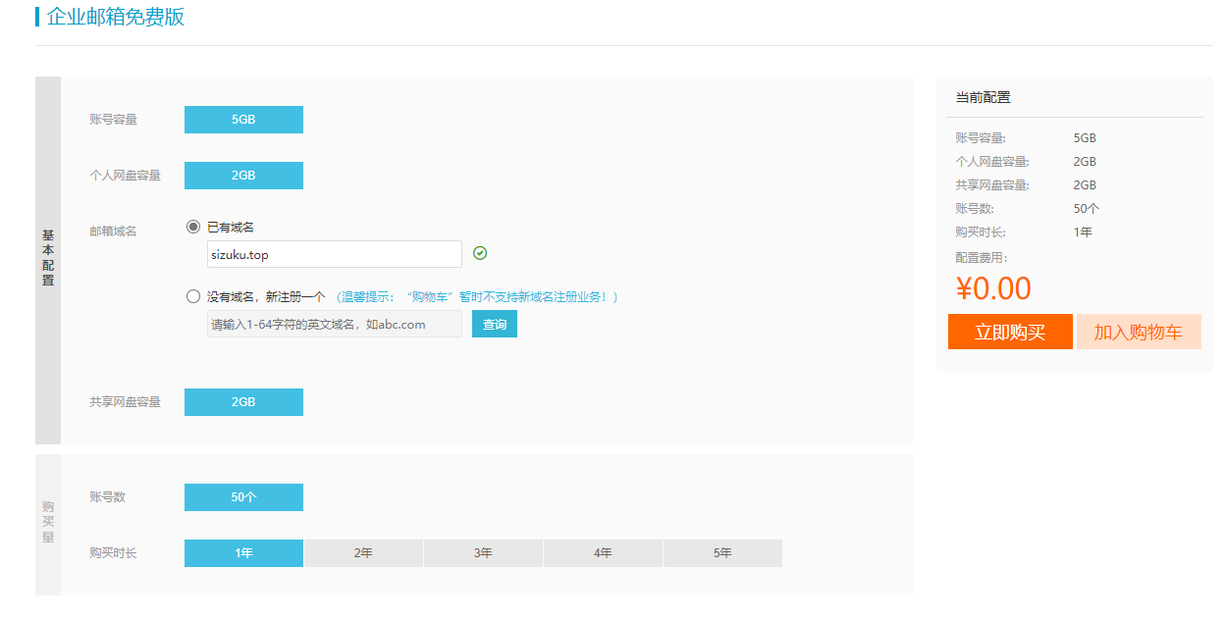Click the 1年 value in summary panel
1226x620 pixels.
1083,232
